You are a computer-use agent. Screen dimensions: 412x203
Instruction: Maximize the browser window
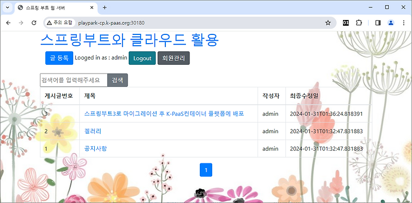pos(387,8)
